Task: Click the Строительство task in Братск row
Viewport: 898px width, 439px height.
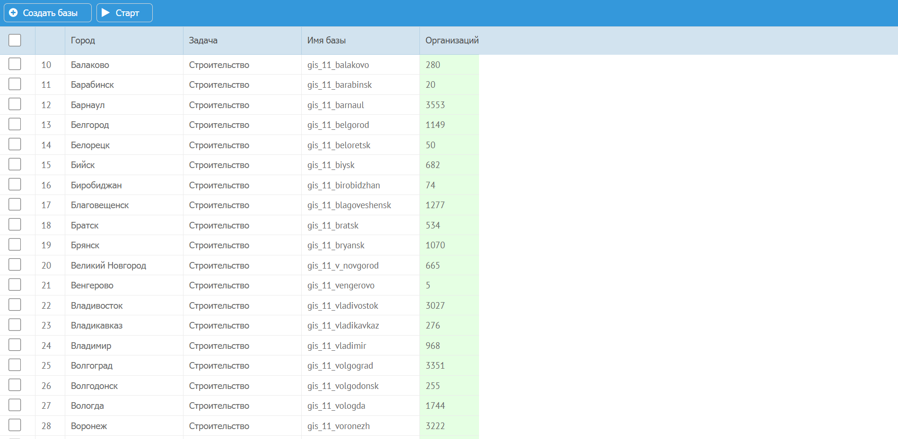Action: point(219,226)
